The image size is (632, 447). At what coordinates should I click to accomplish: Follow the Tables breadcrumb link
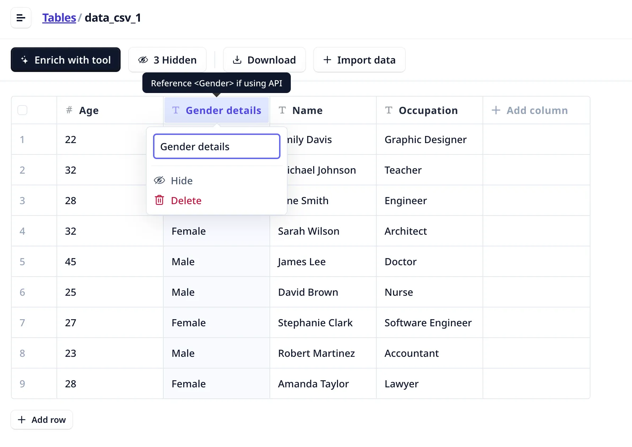click(59, 18)
